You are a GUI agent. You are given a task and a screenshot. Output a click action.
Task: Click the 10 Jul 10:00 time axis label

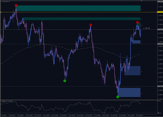tap(29, 115)
